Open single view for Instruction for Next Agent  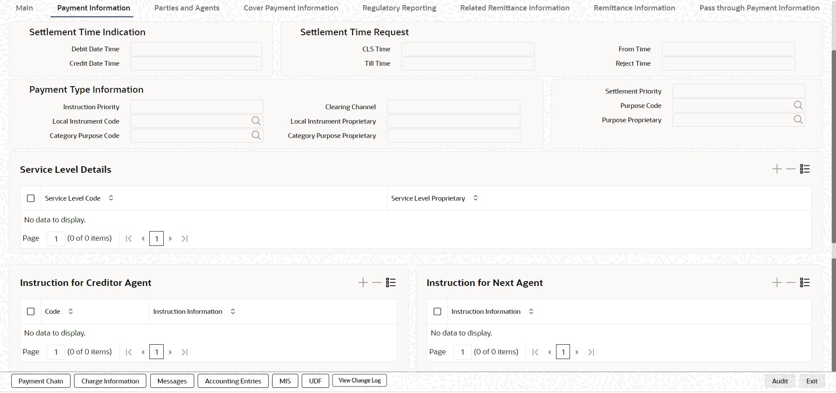pos(805,282)
